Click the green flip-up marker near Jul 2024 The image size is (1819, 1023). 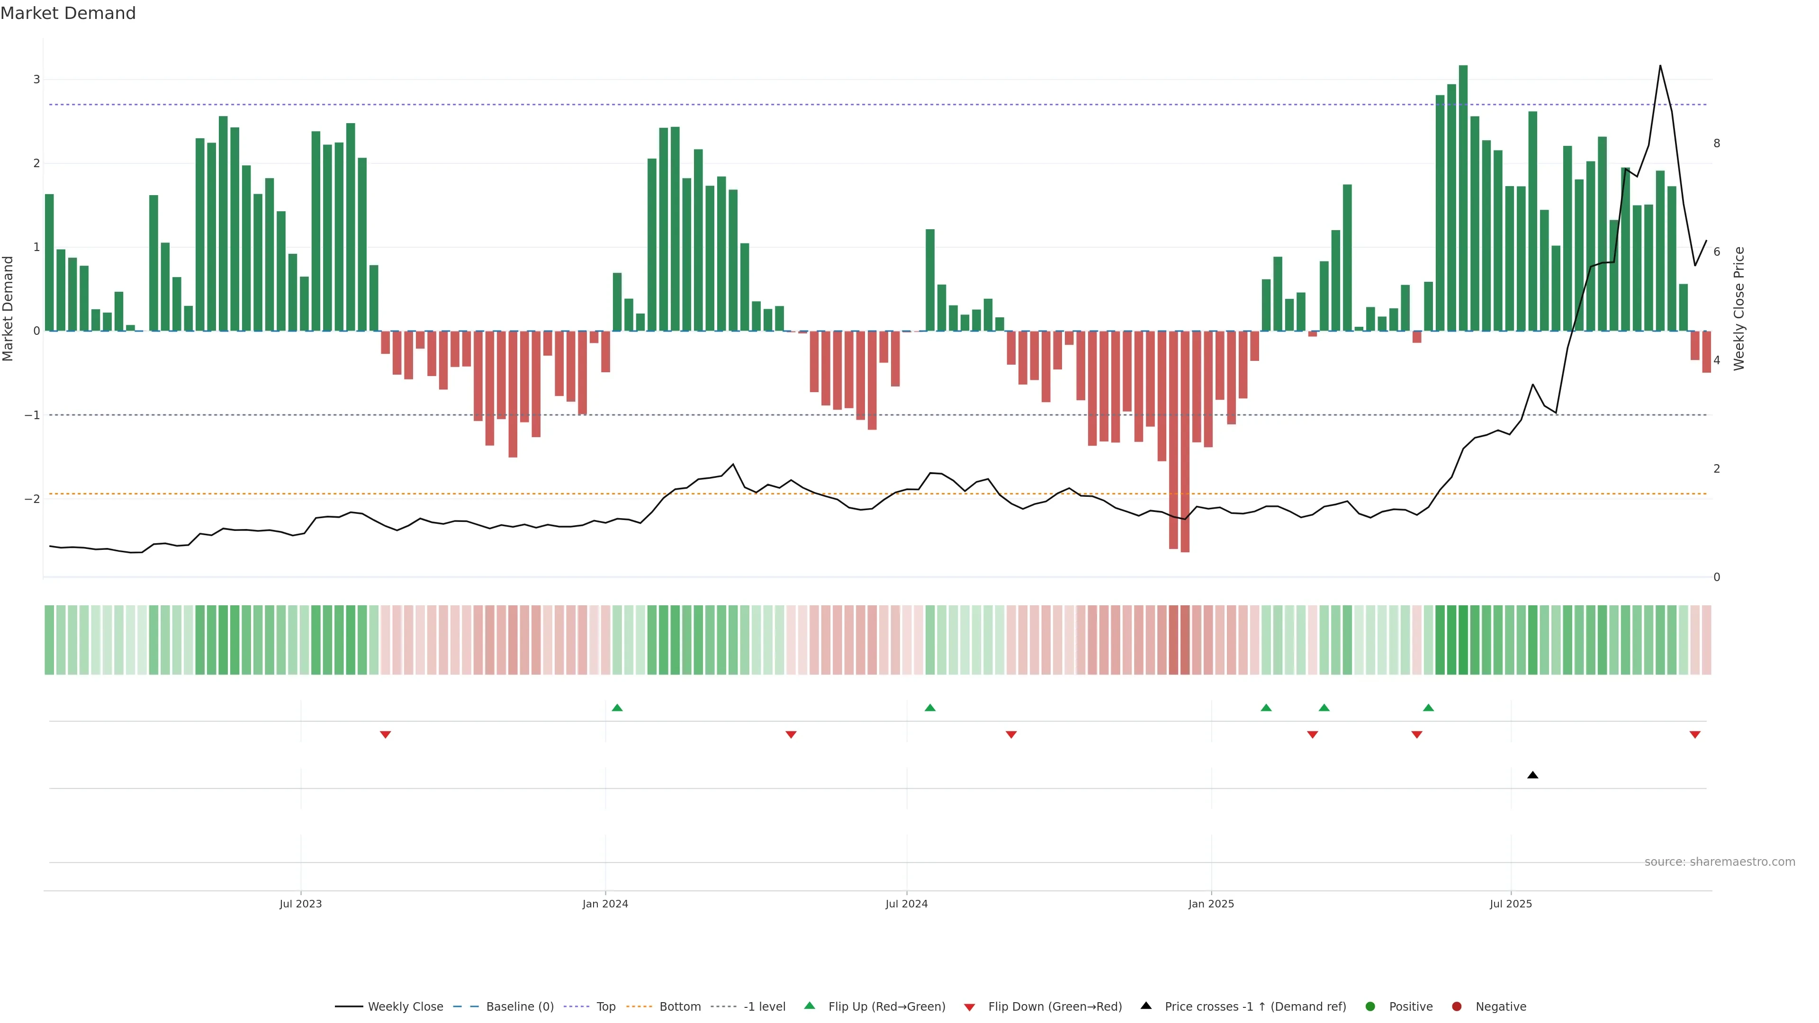(x=930, y=708)
